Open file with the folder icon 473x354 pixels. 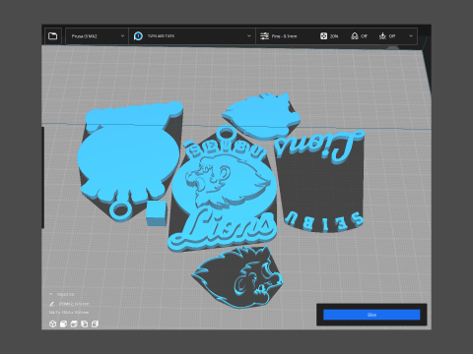[x=52, y=36]
